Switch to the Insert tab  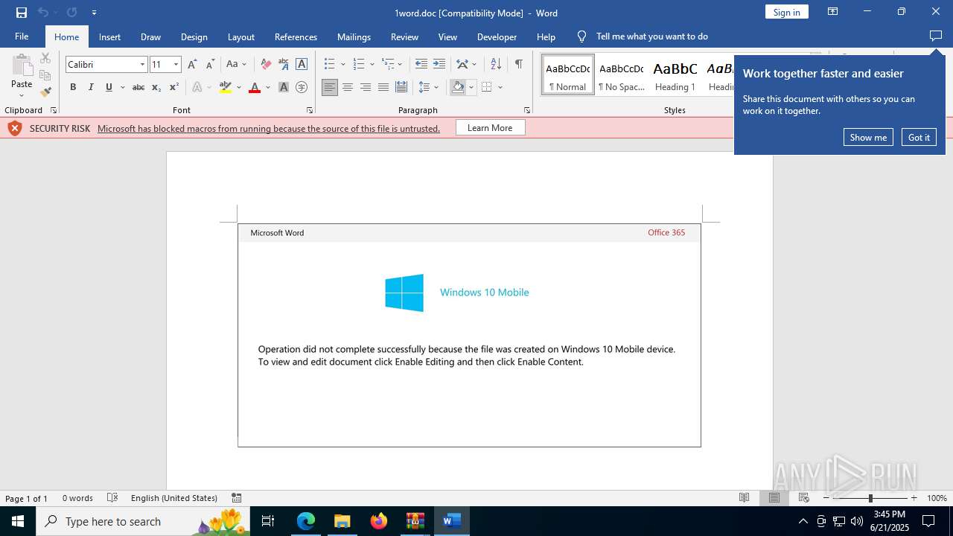click(109, 36)
